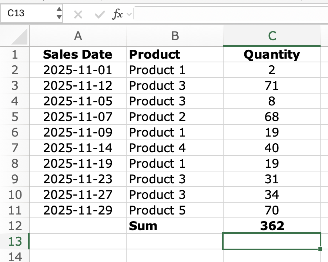Open the Name Box stepper arrows
This screenshot has width=328, height=262.
tap(59, 14)
